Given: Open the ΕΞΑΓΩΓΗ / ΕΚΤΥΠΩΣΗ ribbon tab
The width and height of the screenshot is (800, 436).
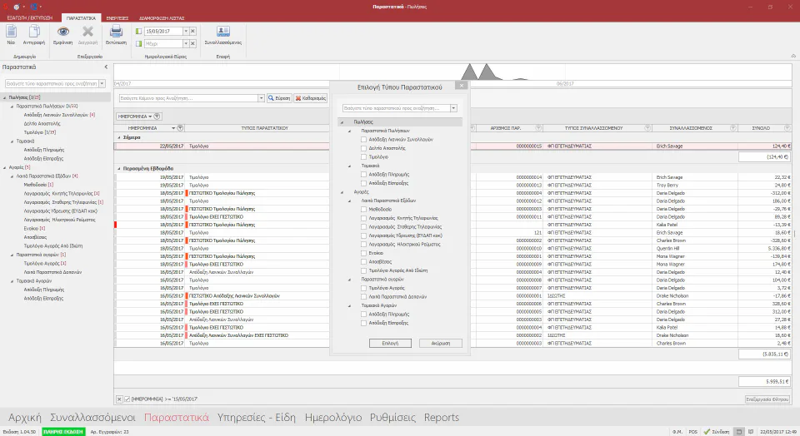Looking at the screenshot, I should coord(30,17).
